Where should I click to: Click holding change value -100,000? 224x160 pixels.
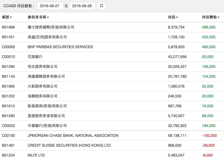tap(209, 136)
